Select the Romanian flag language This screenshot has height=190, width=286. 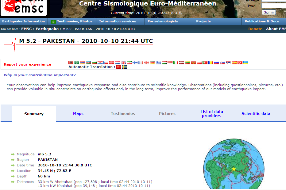(211, 63)
